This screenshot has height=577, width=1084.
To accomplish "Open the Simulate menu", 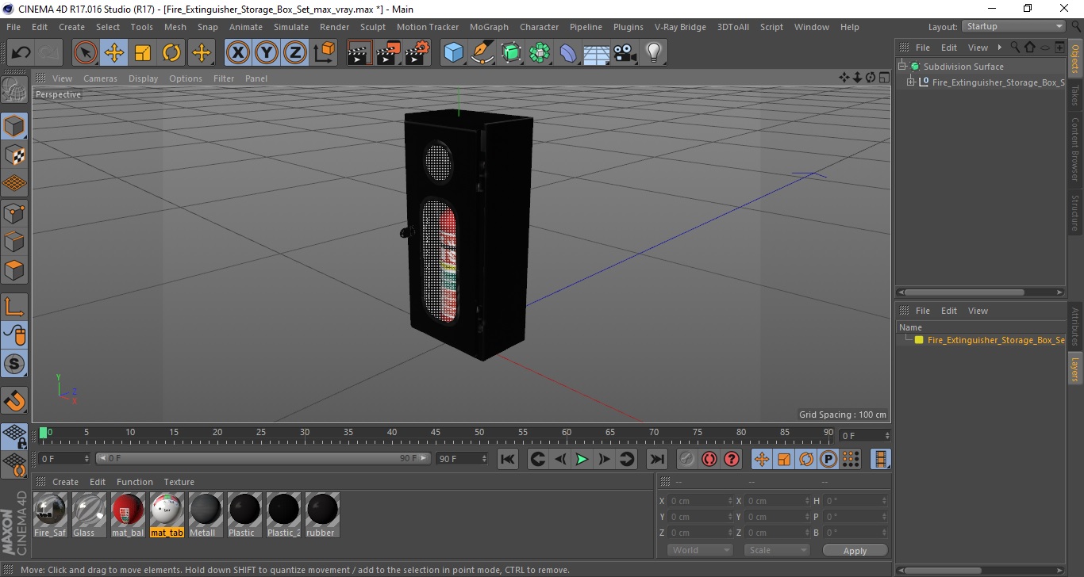I will point(291,27).
